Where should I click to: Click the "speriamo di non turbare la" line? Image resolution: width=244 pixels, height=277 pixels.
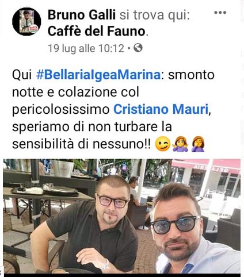click(92, 127)
